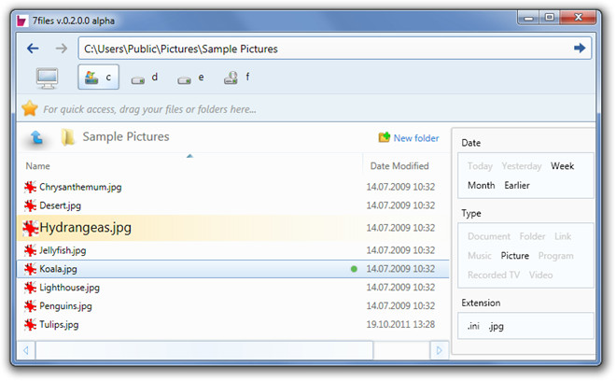Click the up one level folder arrow
Image resolution: width=616 pixels, height=381 pixels.
(x=36, y=137)
